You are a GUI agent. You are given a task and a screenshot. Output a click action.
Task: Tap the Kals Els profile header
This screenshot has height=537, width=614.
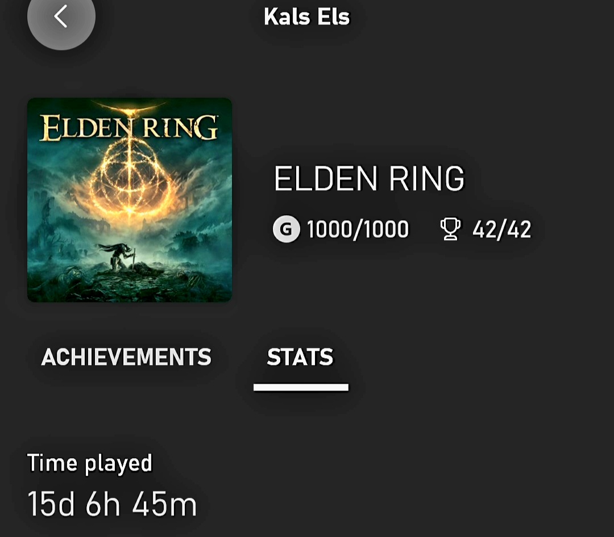306,17
